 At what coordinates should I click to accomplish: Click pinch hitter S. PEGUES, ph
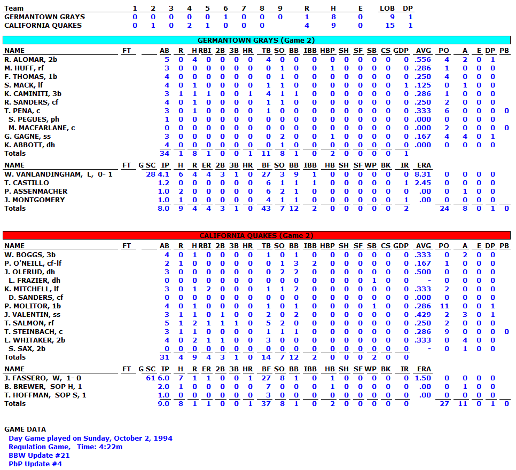pos(34,120)
